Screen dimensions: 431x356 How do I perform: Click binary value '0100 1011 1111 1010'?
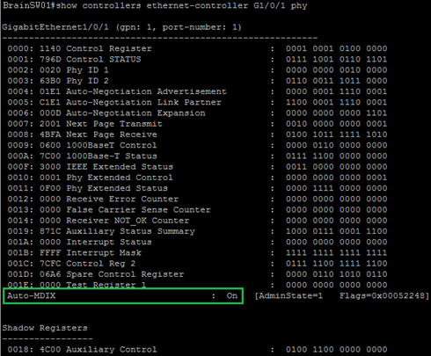pyautogui.click(x=337, y=134)
